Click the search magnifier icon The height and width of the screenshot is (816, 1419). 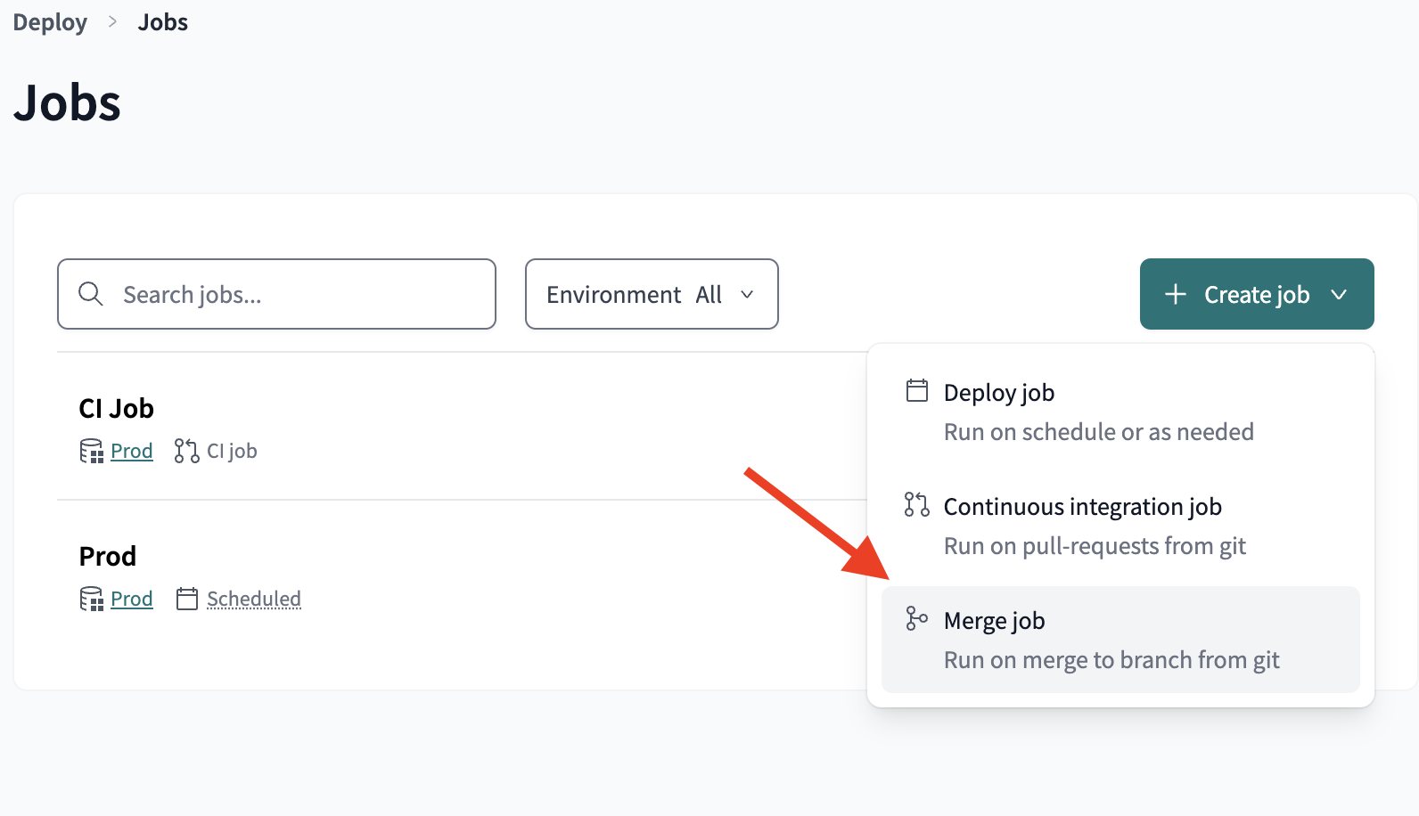point(91,293)
